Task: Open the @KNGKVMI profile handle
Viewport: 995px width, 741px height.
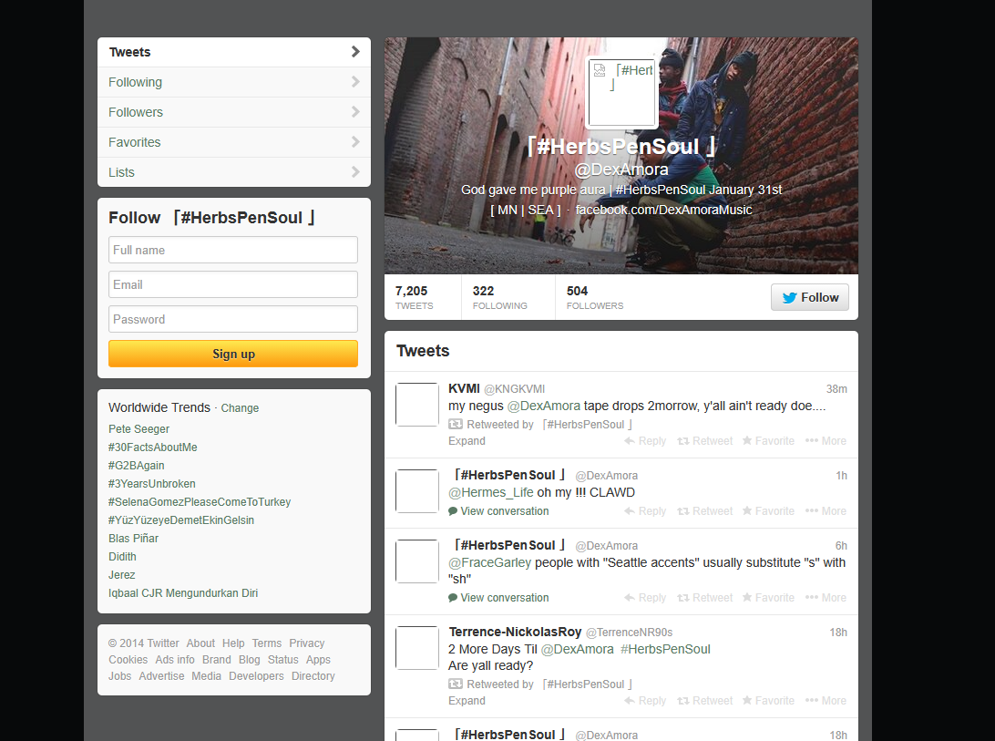Action: click(514, 388)
